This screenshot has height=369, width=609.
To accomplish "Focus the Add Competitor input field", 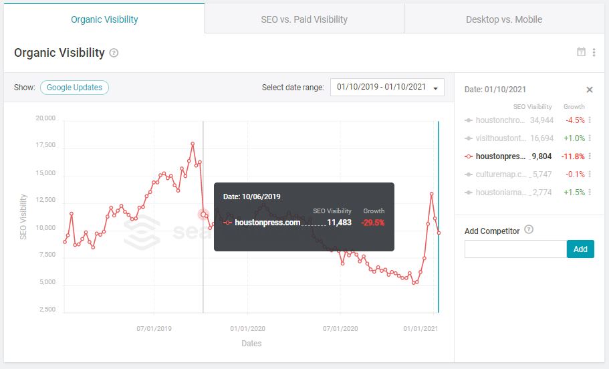I will (515, 249).
